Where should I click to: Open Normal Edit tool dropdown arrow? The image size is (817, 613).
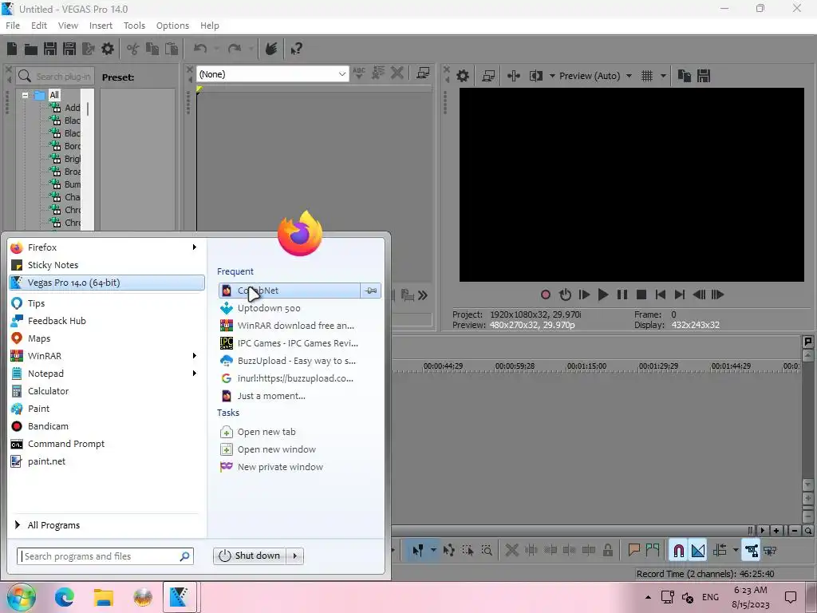[x=433, y=551]
